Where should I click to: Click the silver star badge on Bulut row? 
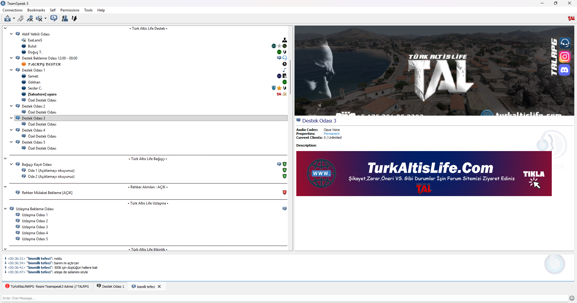(279, 46)
